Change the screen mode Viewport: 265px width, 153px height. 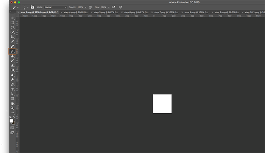pyautogui.click(x=12, y=133)
